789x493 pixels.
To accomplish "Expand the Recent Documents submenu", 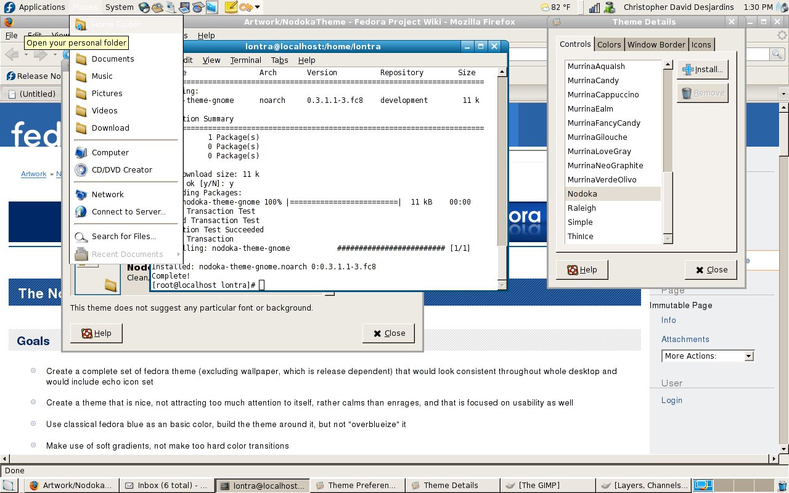I will coord(126,255).
